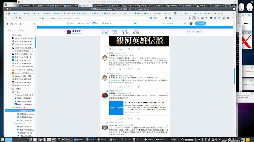
Task: Open the page actions three-dot menu
Action: point(163,18)
